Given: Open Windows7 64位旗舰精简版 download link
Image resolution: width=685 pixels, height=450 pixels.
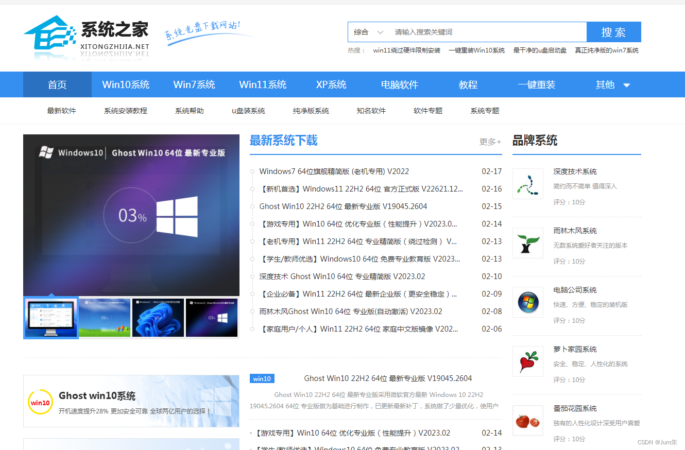Looking at the screenshot, I should 334,171.
